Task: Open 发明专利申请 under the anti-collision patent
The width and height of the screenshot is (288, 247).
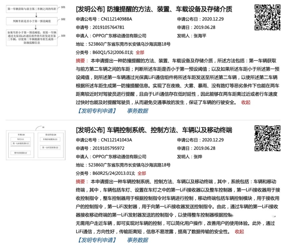Action: pyautogui.click(x=97, y=111)
